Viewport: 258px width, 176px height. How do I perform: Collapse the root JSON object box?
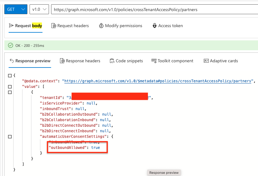(x=10, y=76)
